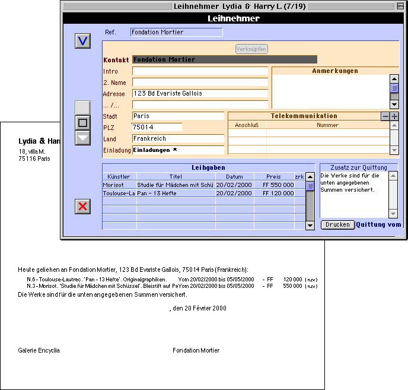
Task: Click the Anmerkungen text area
Action: pyautogui.click(x=331, y=91)
